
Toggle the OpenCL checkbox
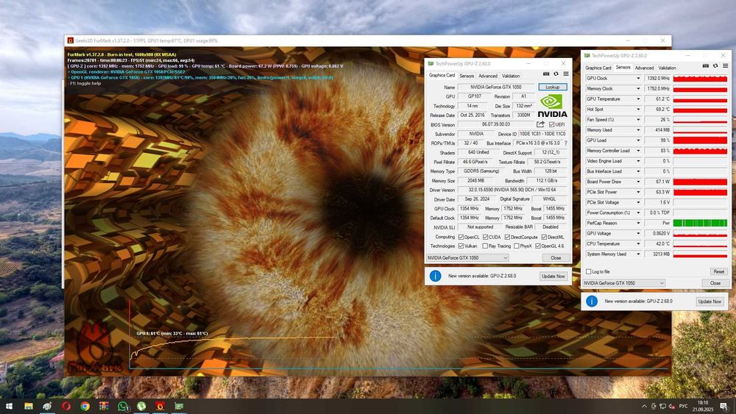tap(461, 238)
